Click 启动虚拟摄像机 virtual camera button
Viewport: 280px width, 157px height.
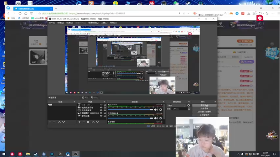[x=204, y=112]
